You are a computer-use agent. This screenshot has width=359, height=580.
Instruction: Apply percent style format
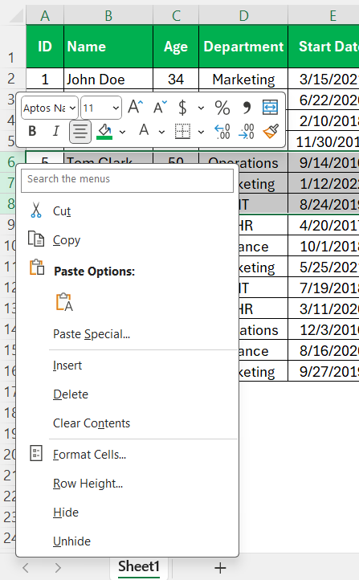click(x=222, y=108)
